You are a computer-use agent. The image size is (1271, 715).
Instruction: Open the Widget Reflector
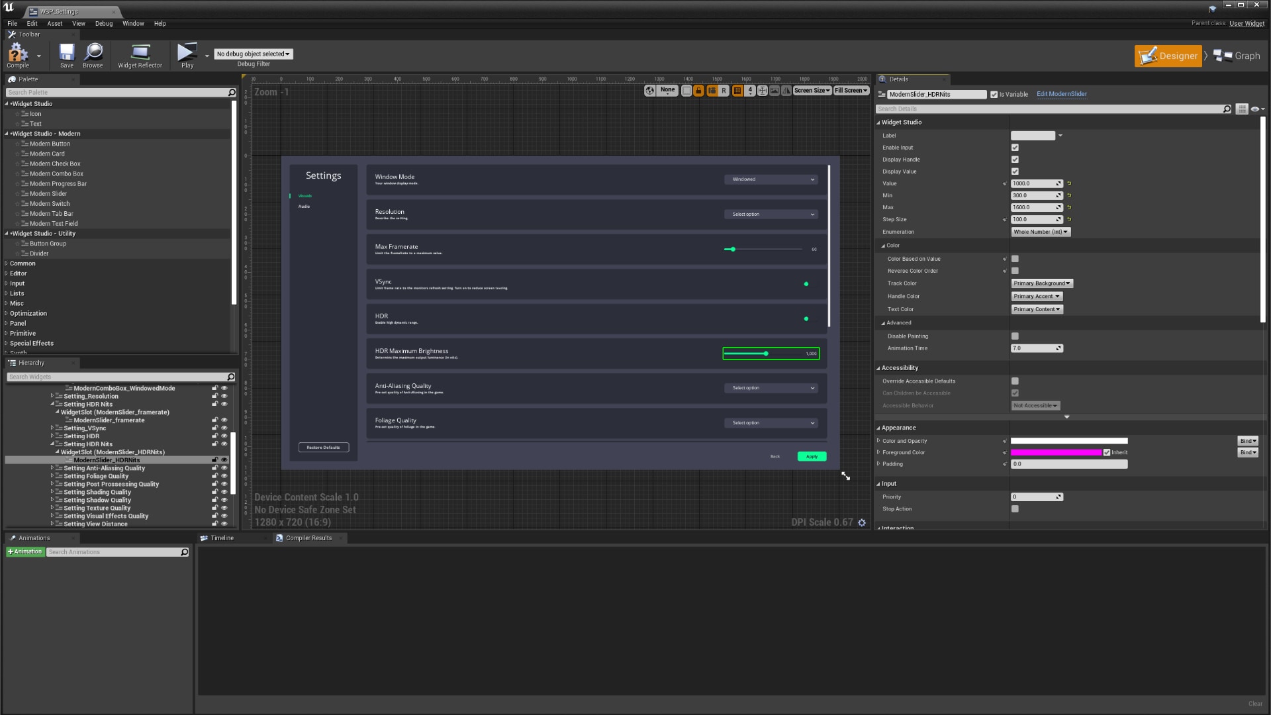pyautogui.click(x=139, y=56)
